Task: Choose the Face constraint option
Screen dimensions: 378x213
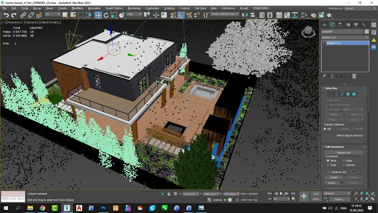Action: 328,165
